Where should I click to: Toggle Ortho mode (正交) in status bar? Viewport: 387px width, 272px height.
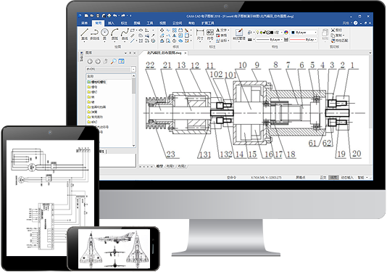[x=323, y=178]
